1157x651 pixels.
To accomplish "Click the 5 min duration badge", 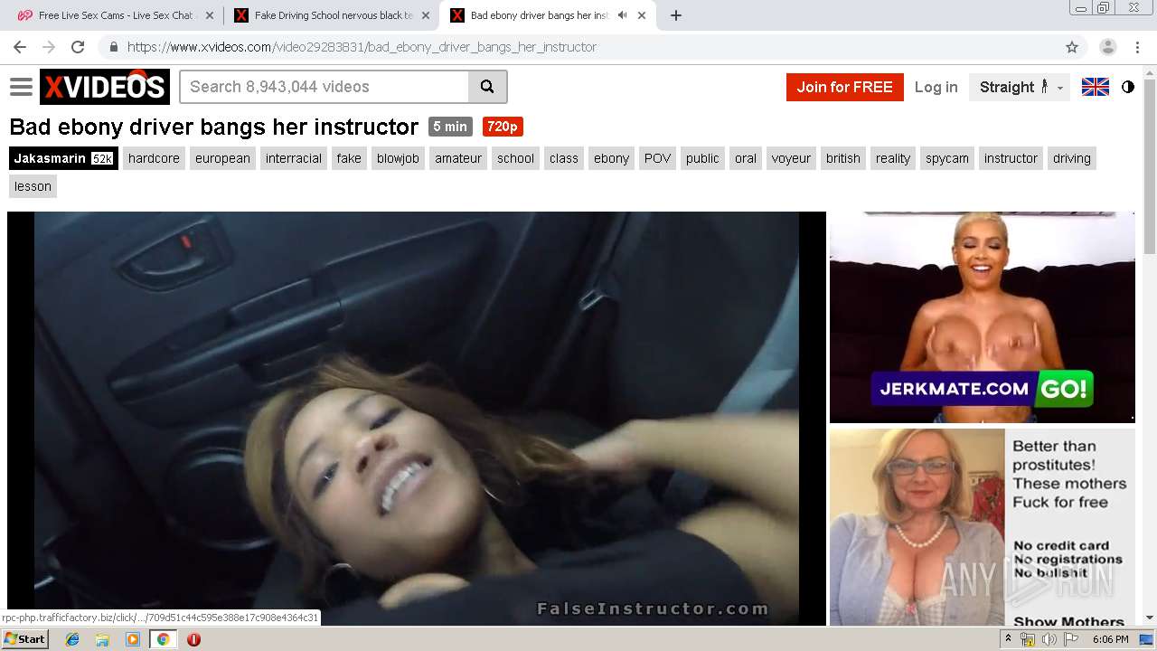I will 449,127.
